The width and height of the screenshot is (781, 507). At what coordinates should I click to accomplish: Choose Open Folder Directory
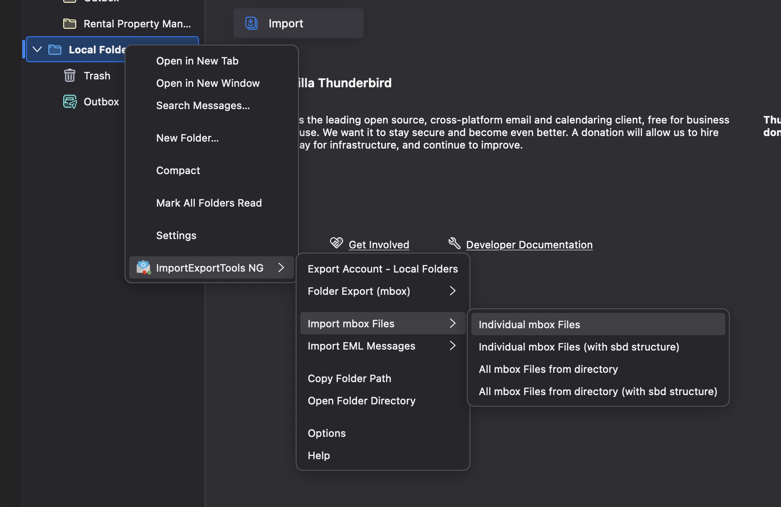(383, 401)
